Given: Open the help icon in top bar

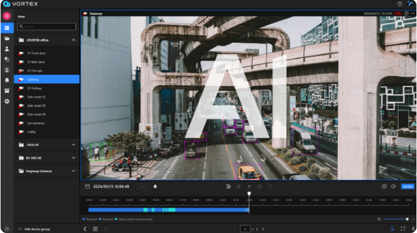Looking at the screenshot, I should (x=400, y=4).
